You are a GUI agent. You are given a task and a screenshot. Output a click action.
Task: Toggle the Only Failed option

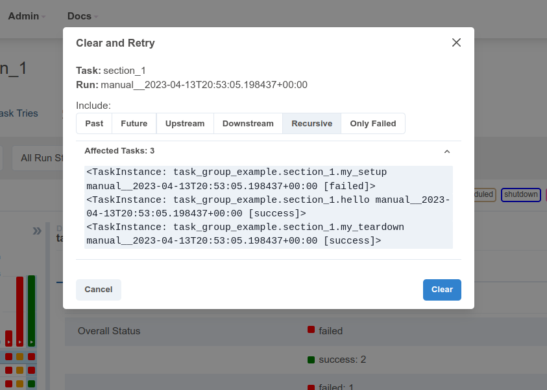click(373, 124)
